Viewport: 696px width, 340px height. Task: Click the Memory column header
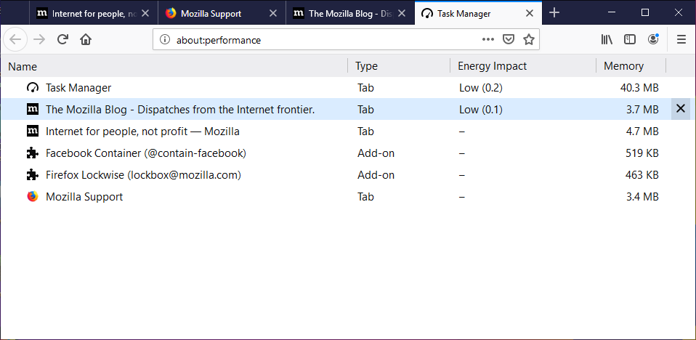[631, 66]
